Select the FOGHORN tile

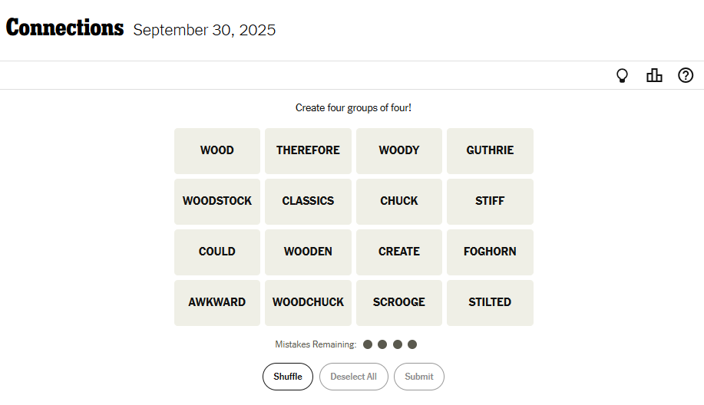490,252
